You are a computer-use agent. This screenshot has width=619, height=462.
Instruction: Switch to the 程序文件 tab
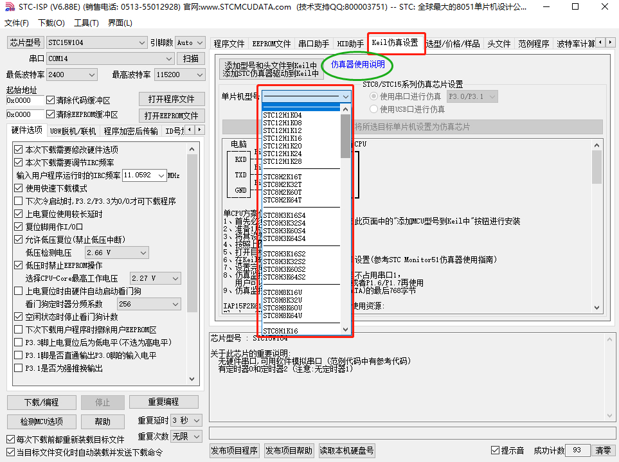pos(229,44)
